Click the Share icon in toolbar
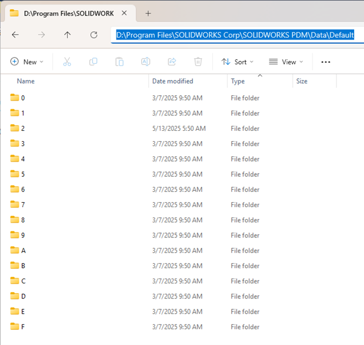Screen dimensions: 364x345 point(172,62)
